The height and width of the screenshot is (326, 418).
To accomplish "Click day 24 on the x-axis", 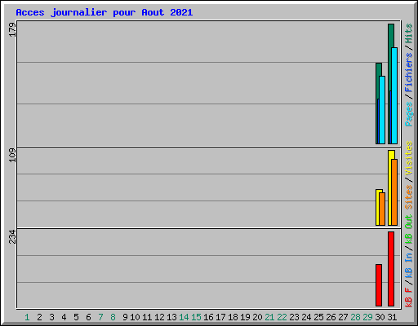I will pyautogui.click(x=306, y=317).
